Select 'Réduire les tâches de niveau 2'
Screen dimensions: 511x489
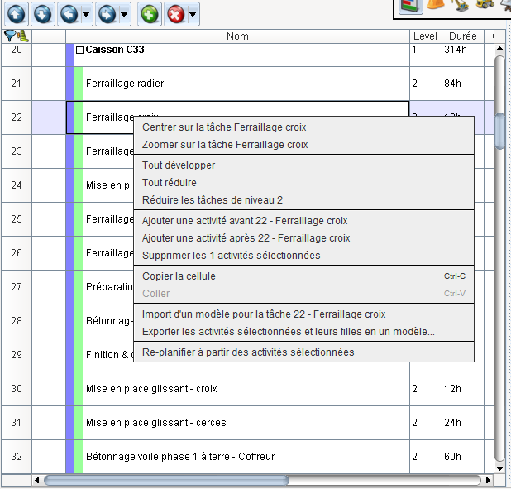point(212,200)
